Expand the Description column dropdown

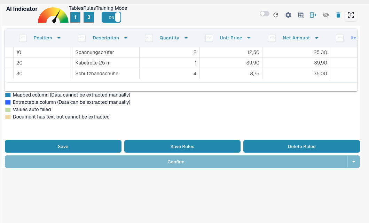point(126,38)
